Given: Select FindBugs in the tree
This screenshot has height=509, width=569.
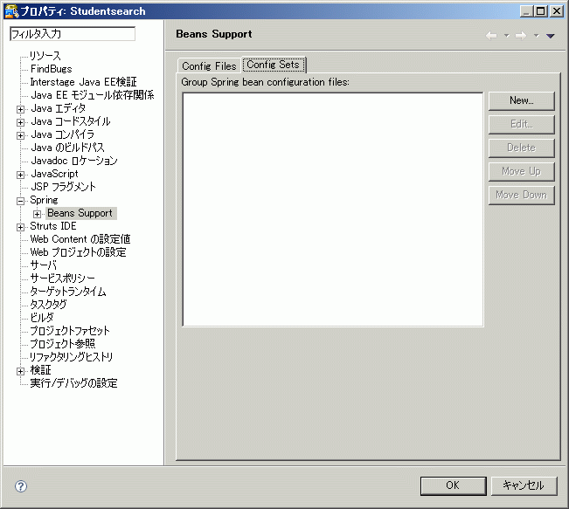Looking at the screenshot, I should tap(52, 69).
